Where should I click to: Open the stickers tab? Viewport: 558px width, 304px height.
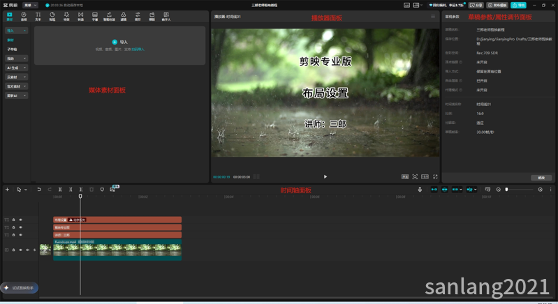(52, 16)
